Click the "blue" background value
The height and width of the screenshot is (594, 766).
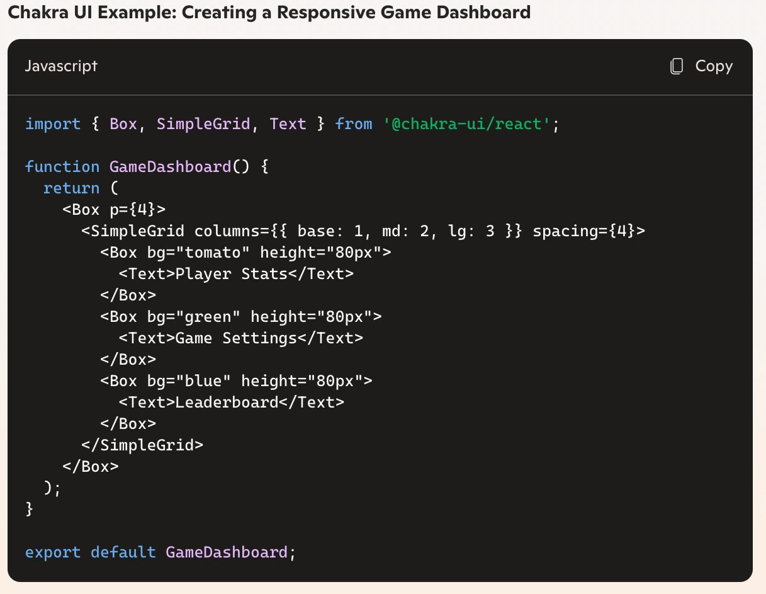pyautogui.click(x=199, y=381)
